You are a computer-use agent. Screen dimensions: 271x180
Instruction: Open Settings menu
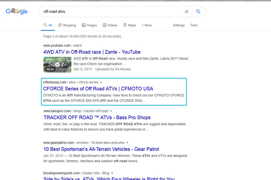(179, 25)
